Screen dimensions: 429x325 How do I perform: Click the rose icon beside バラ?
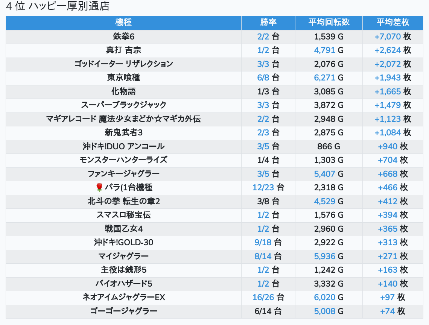pos(99,187)
